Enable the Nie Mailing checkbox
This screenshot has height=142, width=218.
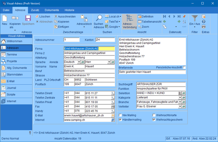tap(120, 115)
